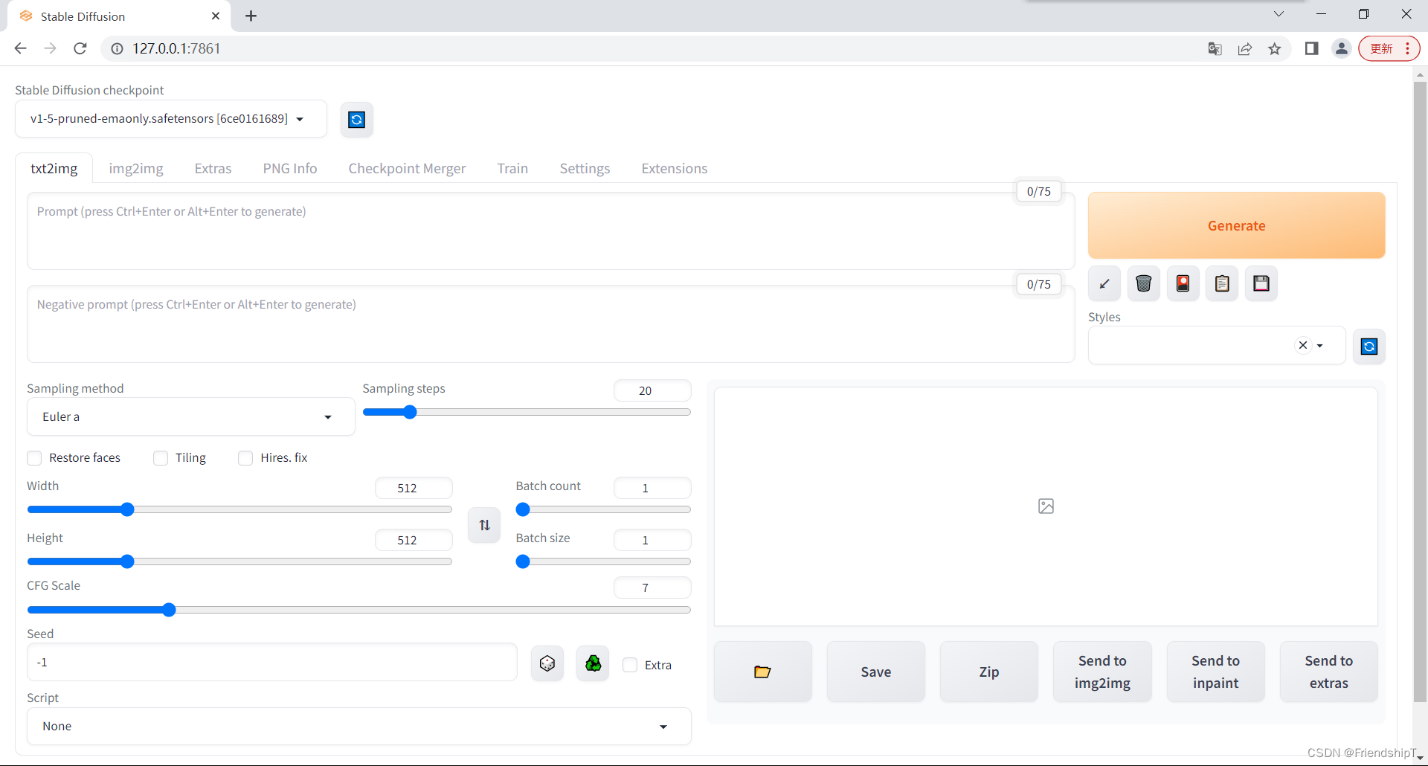The image size is (1428, 766).
Task: Click the Batch size slider handle
Action: tap(523, 561)
